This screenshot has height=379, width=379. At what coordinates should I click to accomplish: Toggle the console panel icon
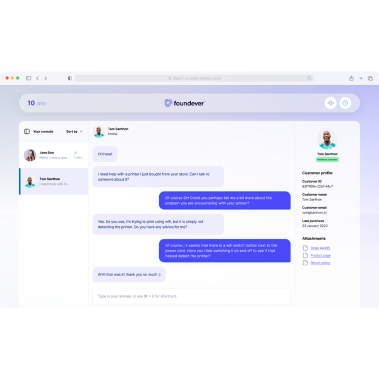27,131
